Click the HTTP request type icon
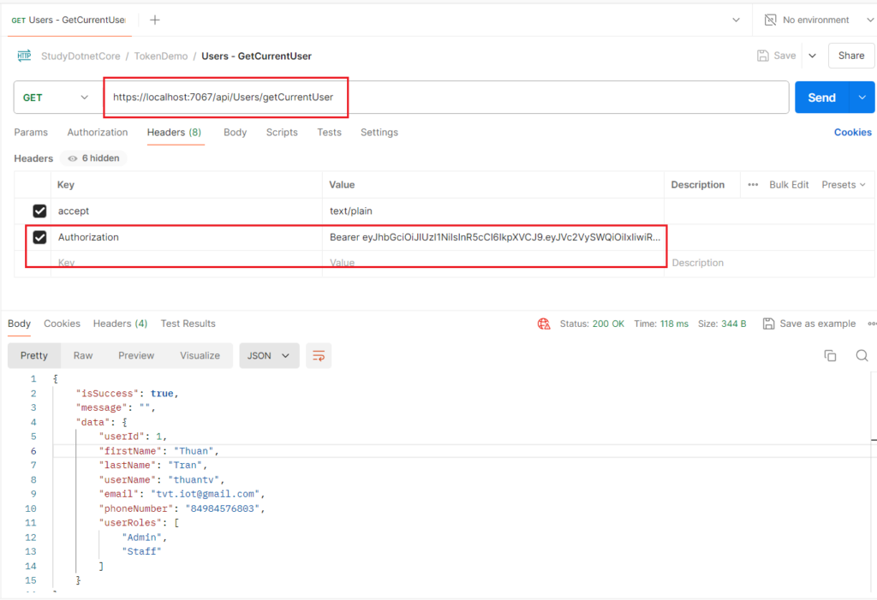877x600 pixels. 24,56
